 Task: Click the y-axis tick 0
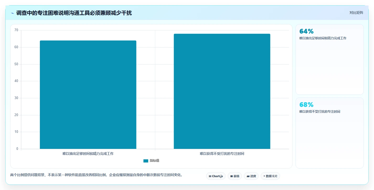tap(17, 149)
